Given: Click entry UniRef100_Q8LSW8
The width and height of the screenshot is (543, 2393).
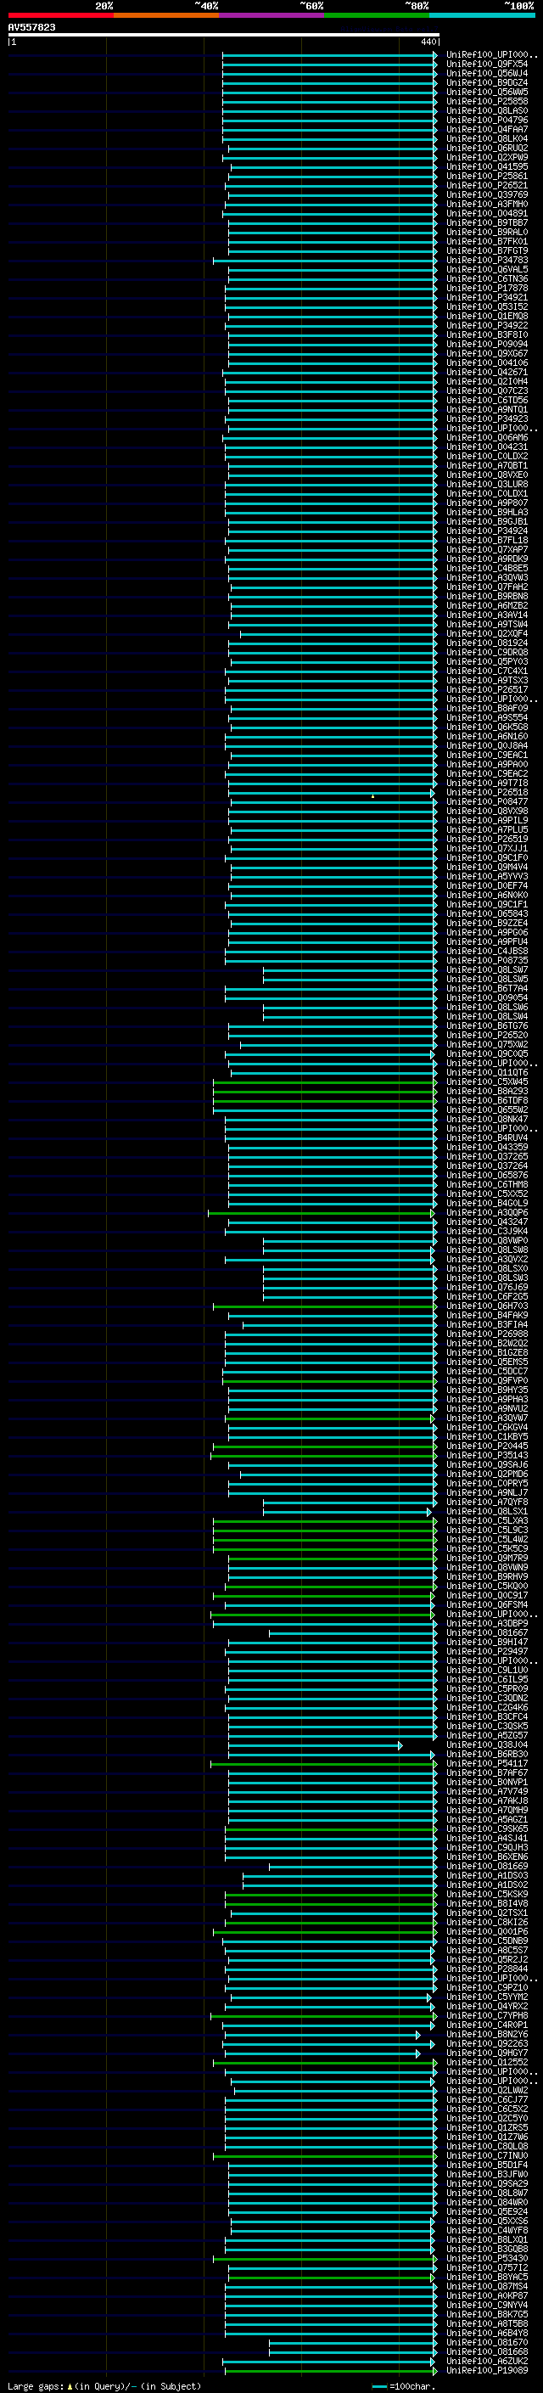Looking at the screenshot, I should pos(487,1250).
